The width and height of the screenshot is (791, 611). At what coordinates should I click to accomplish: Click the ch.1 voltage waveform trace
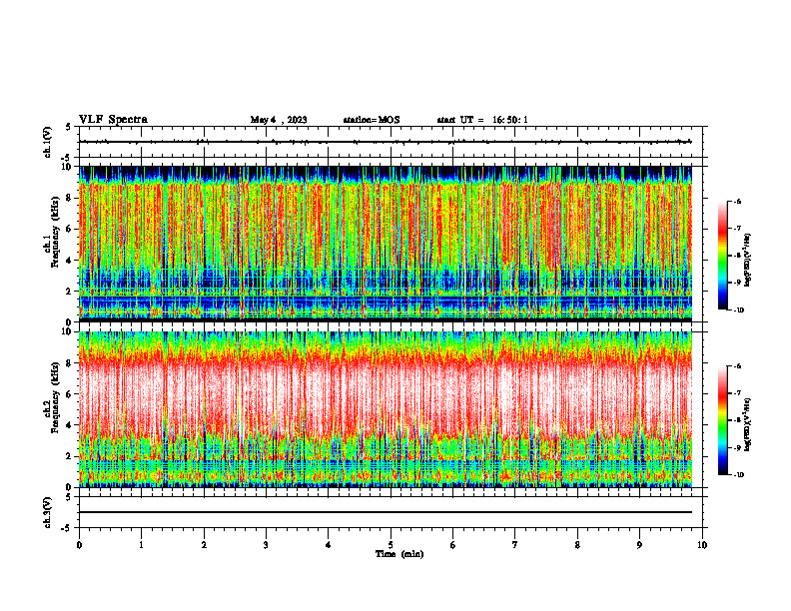[386, 142]
